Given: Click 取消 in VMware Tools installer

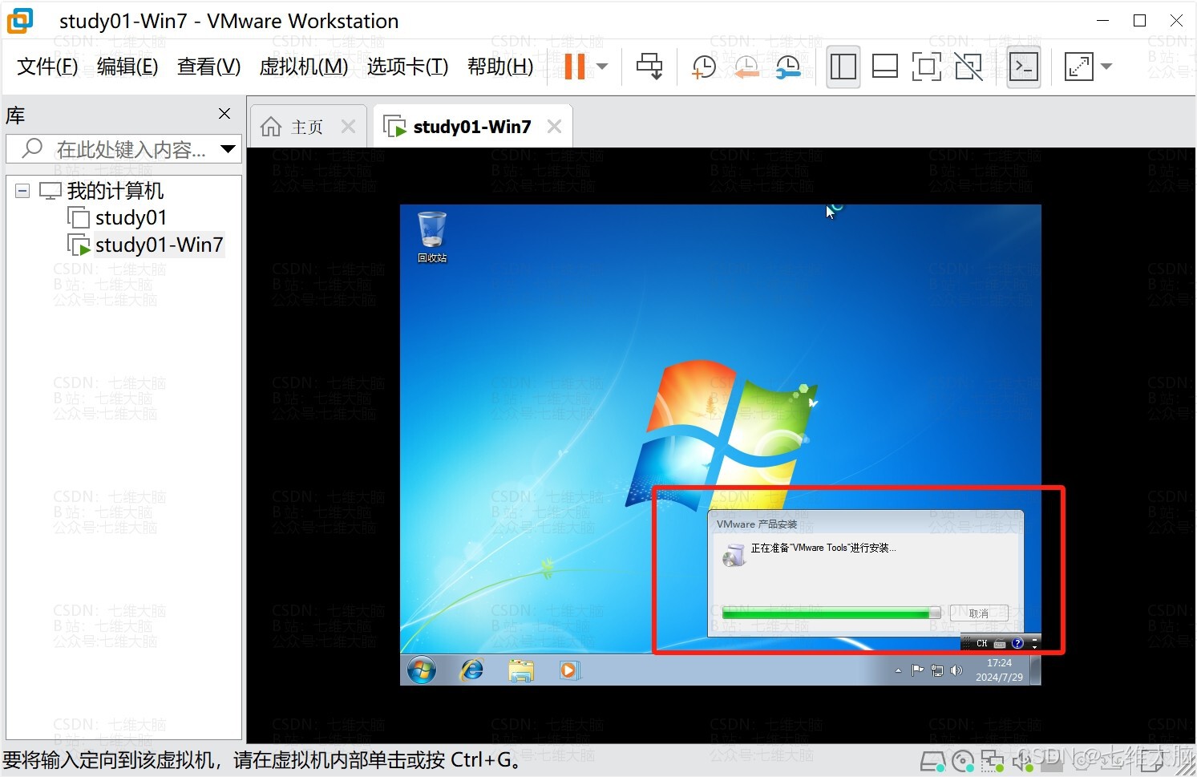Looking at the screenshot, I should pos(979,613).
